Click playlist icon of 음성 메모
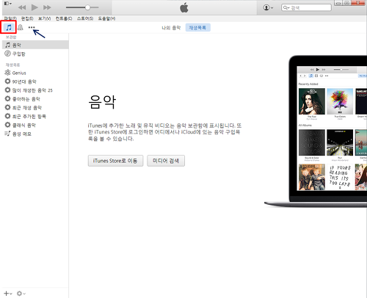 point(7,134)
